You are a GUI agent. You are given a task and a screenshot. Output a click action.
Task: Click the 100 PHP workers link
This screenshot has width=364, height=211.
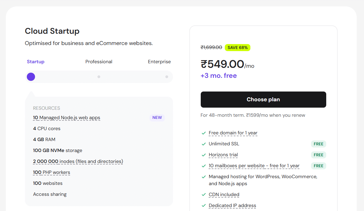[x=51, y=172]
